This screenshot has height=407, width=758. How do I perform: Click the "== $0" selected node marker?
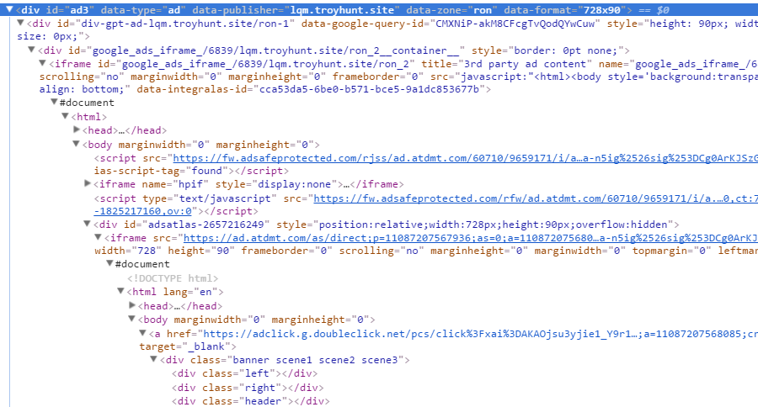point(654,10)
